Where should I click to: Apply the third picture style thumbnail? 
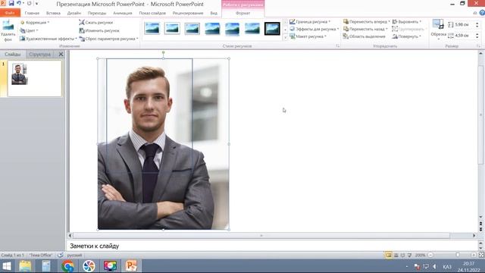pyautogui.click(x=192, y=29)
